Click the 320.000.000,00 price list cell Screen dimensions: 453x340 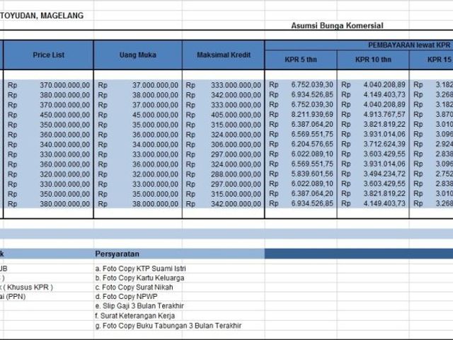click(x=48, y=174)
